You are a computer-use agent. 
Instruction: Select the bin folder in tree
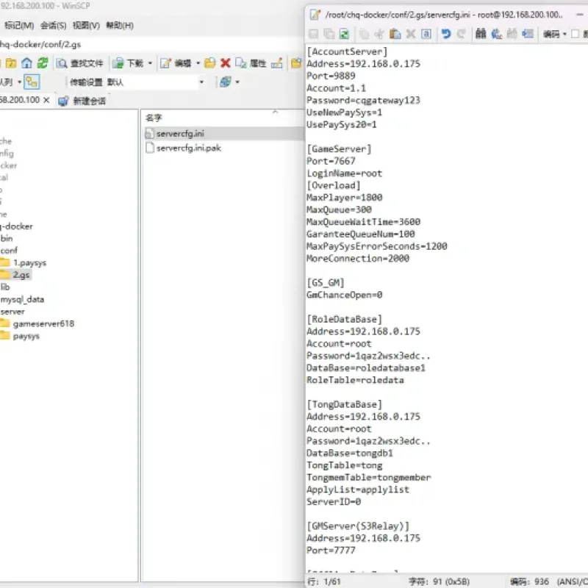[7, 238]
